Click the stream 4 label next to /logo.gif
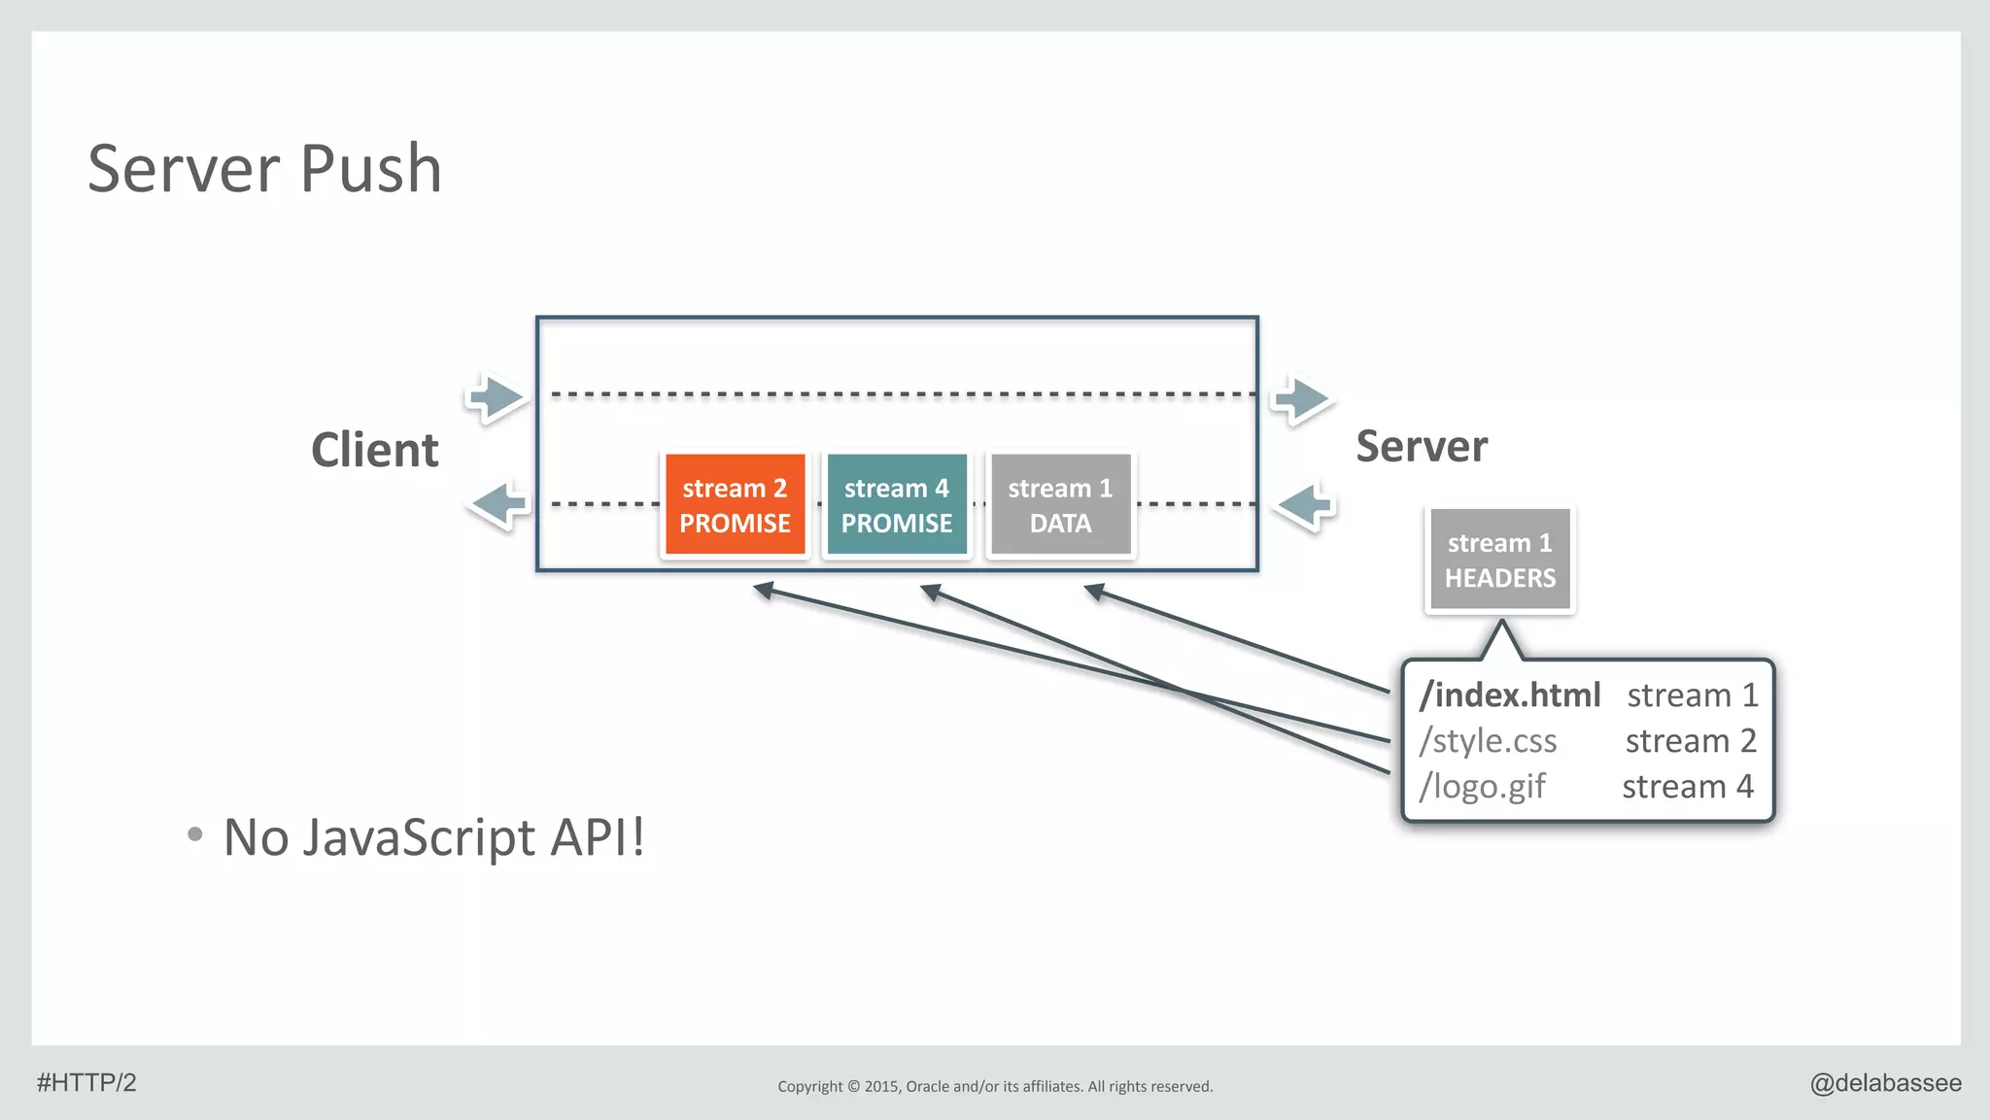 (x=1688, y=786)
